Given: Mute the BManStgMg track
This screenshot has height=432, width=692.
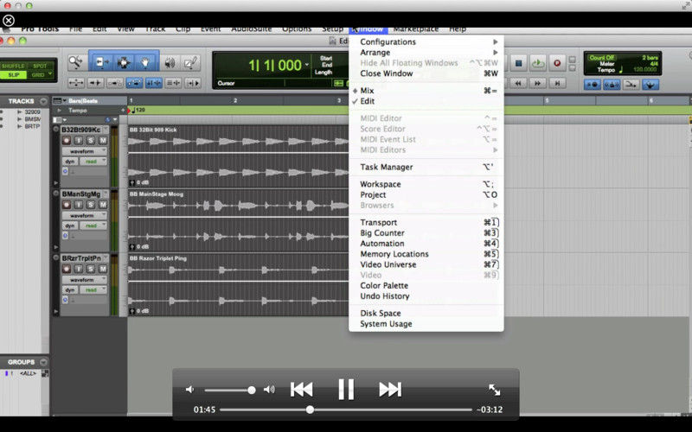Looking at the screenshot, I should coord(103,205).
